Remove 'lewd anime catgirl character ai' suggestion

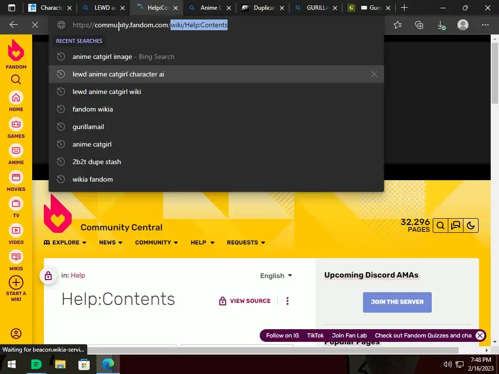click(x=374, y=74)
